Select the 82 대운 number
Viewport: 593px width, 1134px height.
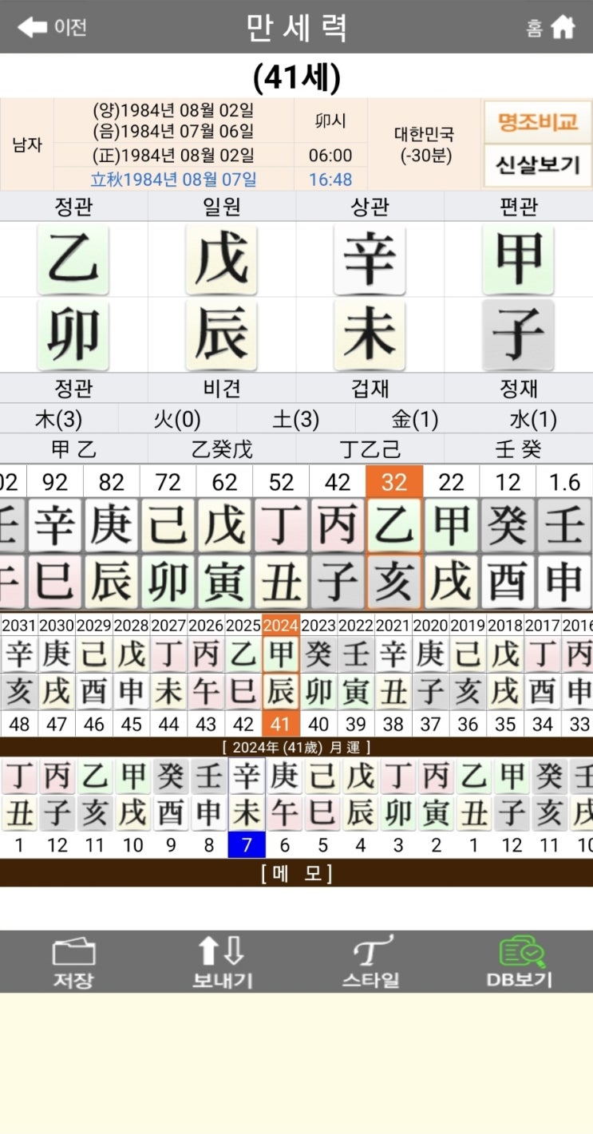click(x=111, y=481)
